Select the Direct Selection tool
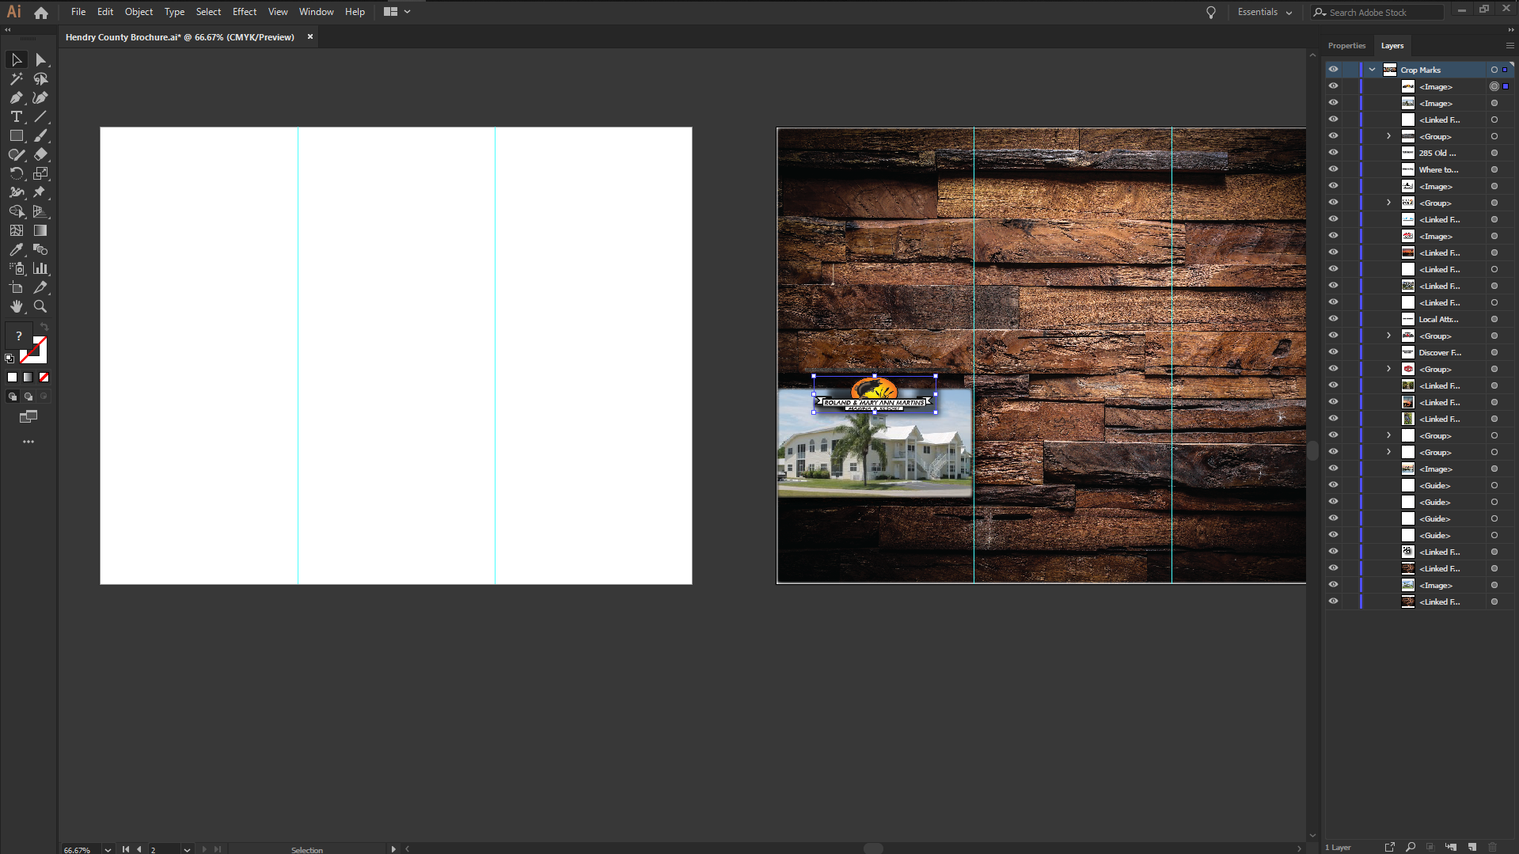The image size is (1519, 854). pos(41,60)
